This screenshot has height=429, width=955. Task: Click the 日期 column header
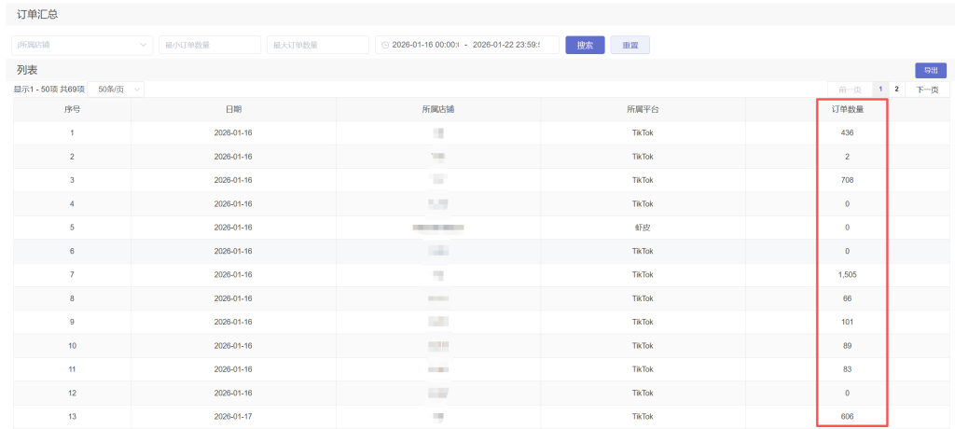pos(233,109)
